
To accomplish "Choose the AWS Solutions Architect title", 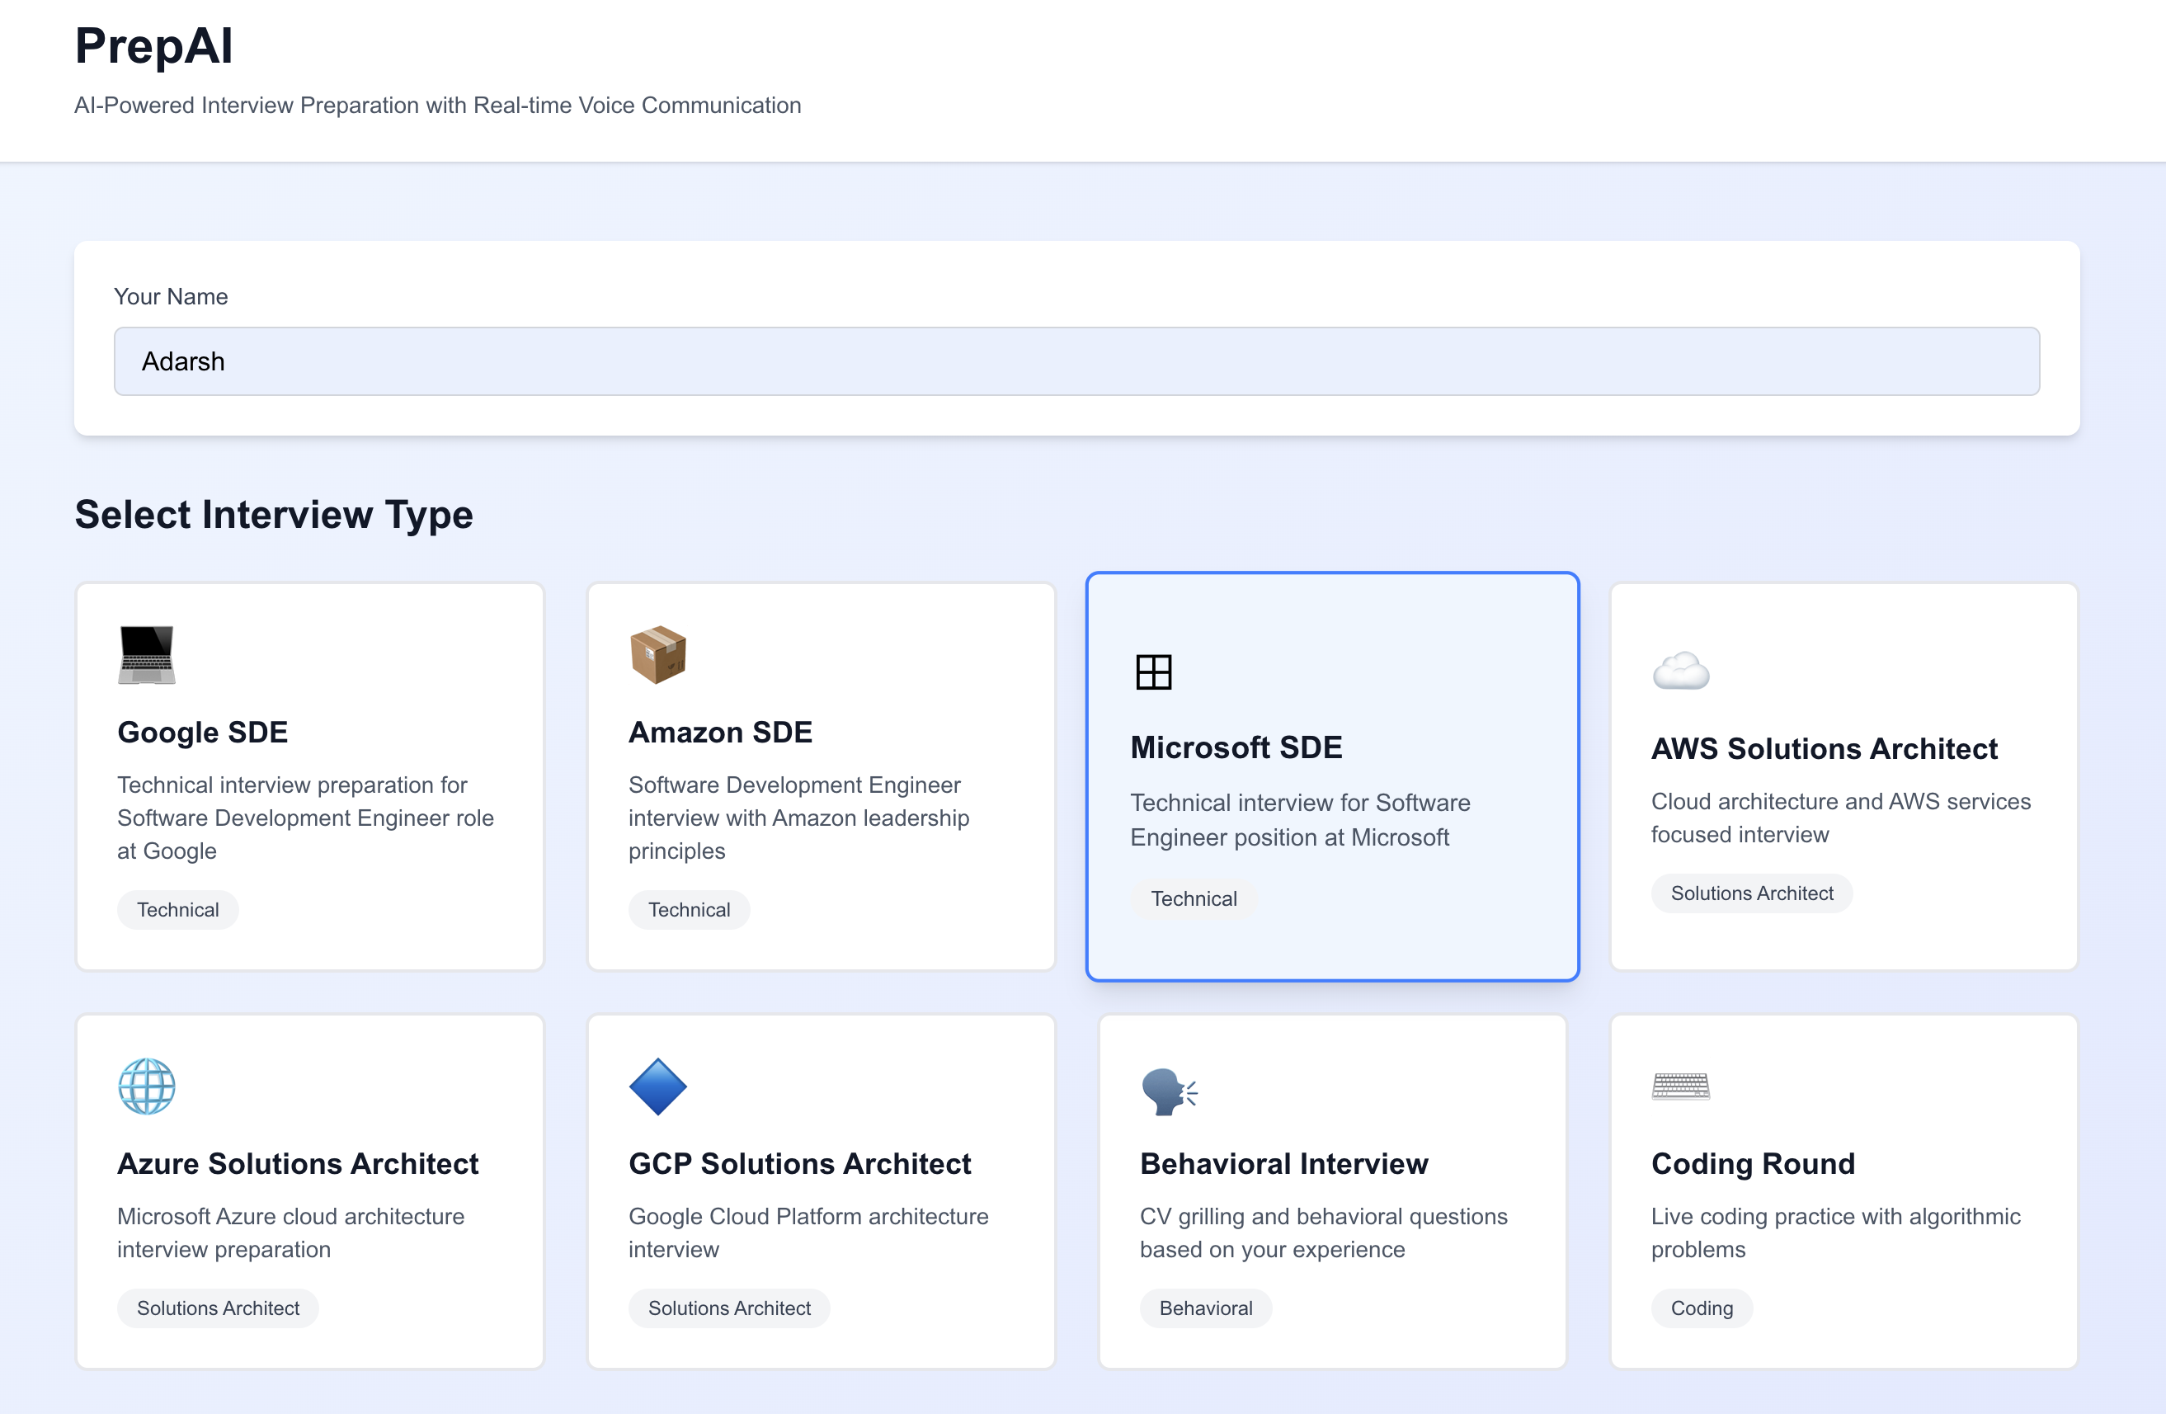I will pos(1824,748).
